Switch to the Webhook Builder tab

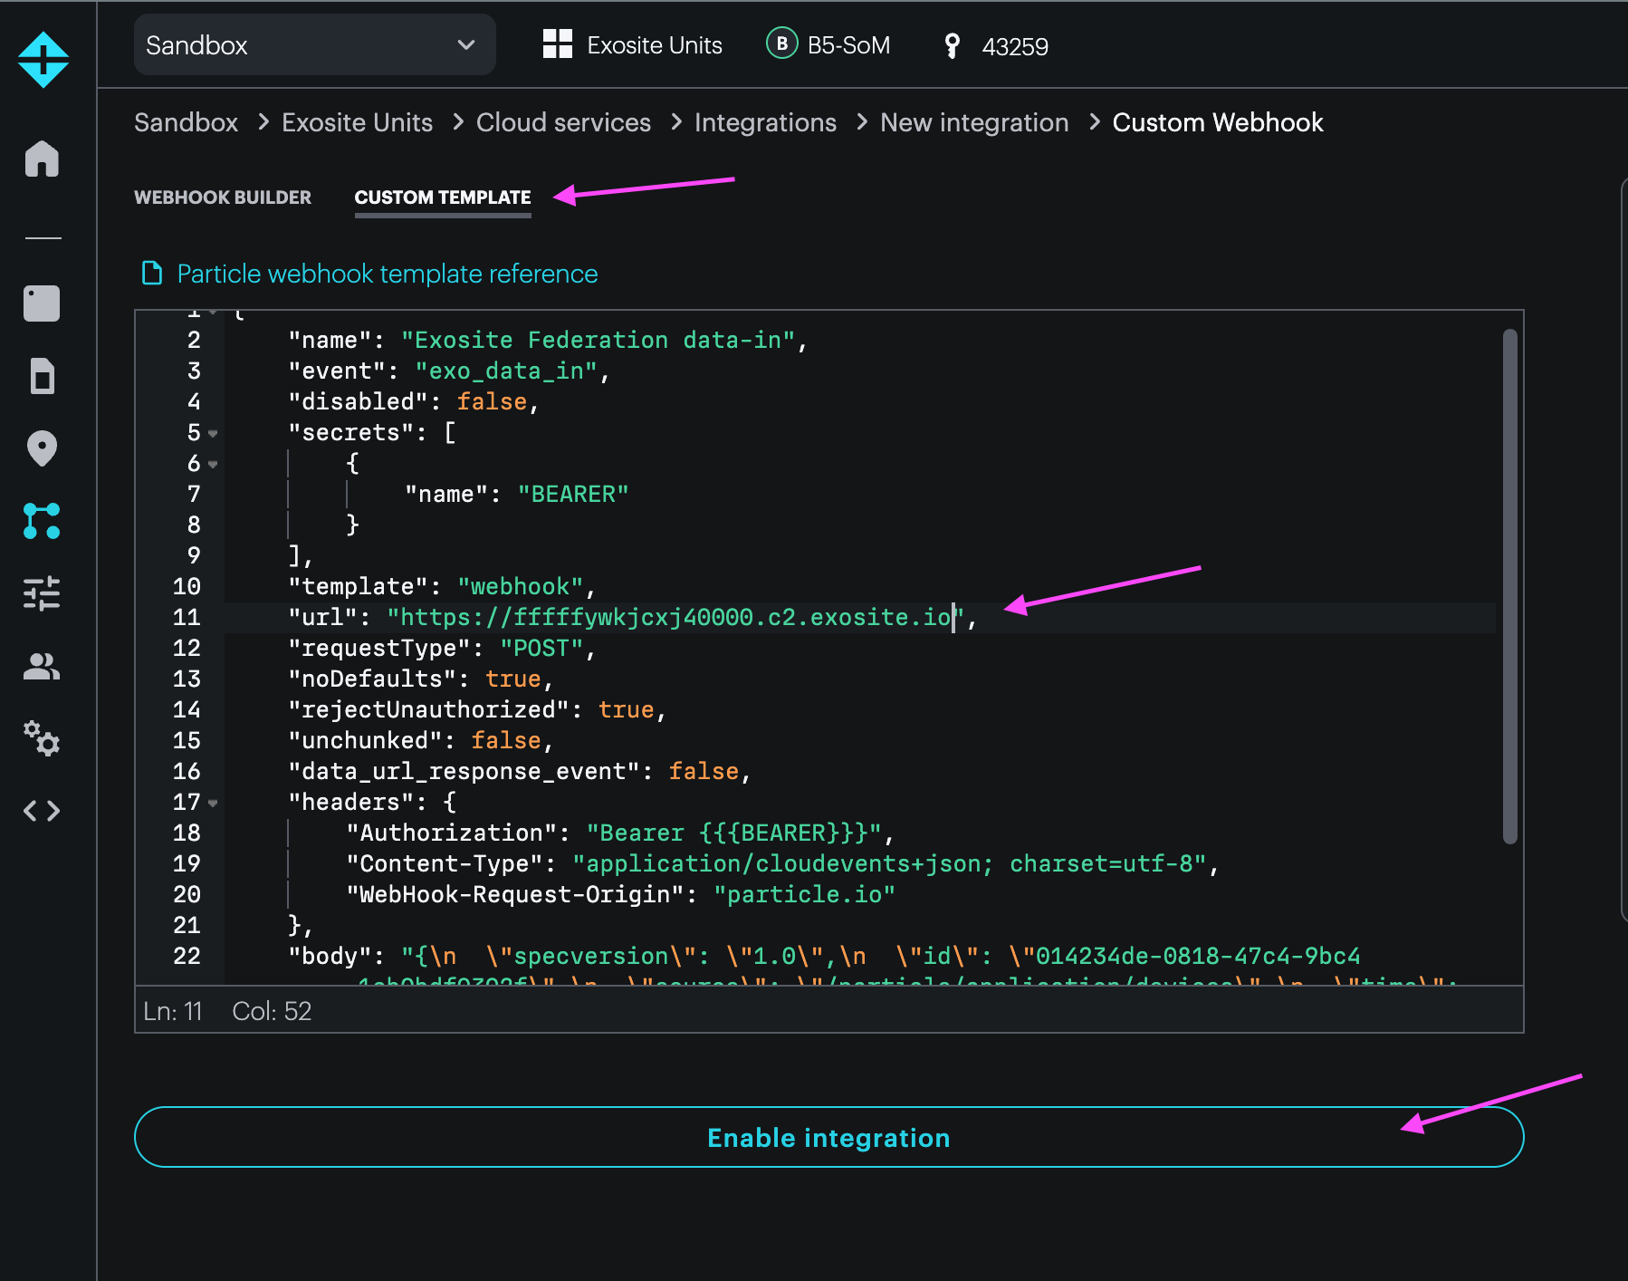223,197
